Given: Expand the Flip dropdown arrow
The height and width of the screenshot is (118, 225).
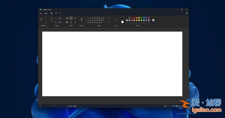Looking at the screenshot, I should pos(62,22).
